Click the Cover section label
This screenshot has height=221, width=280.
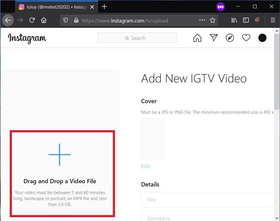pyautogui.click(x=149, y=101)
